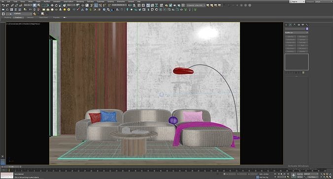Open the Render Setup dialog
The width and height of the screenshot is (333, 179).
166,5
